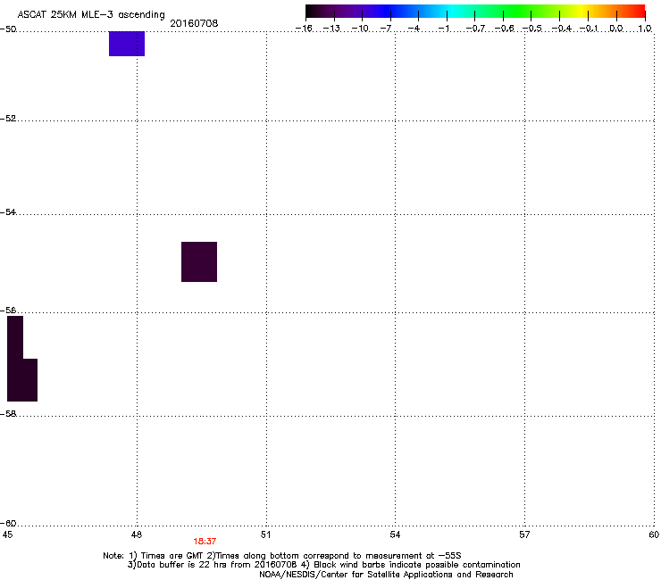Click the NOAA/NESDIS credit line
This screenshot has width=661, height=580.
coord(386,575)
